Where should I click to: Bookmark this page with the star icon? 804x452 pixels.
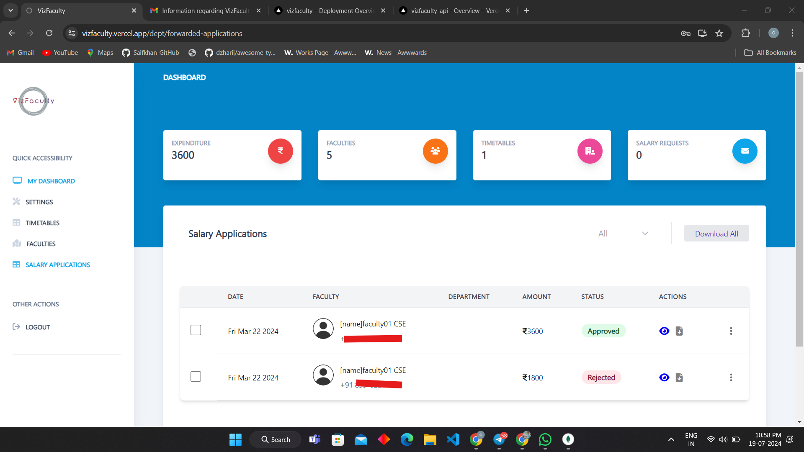tap(719, 33)
